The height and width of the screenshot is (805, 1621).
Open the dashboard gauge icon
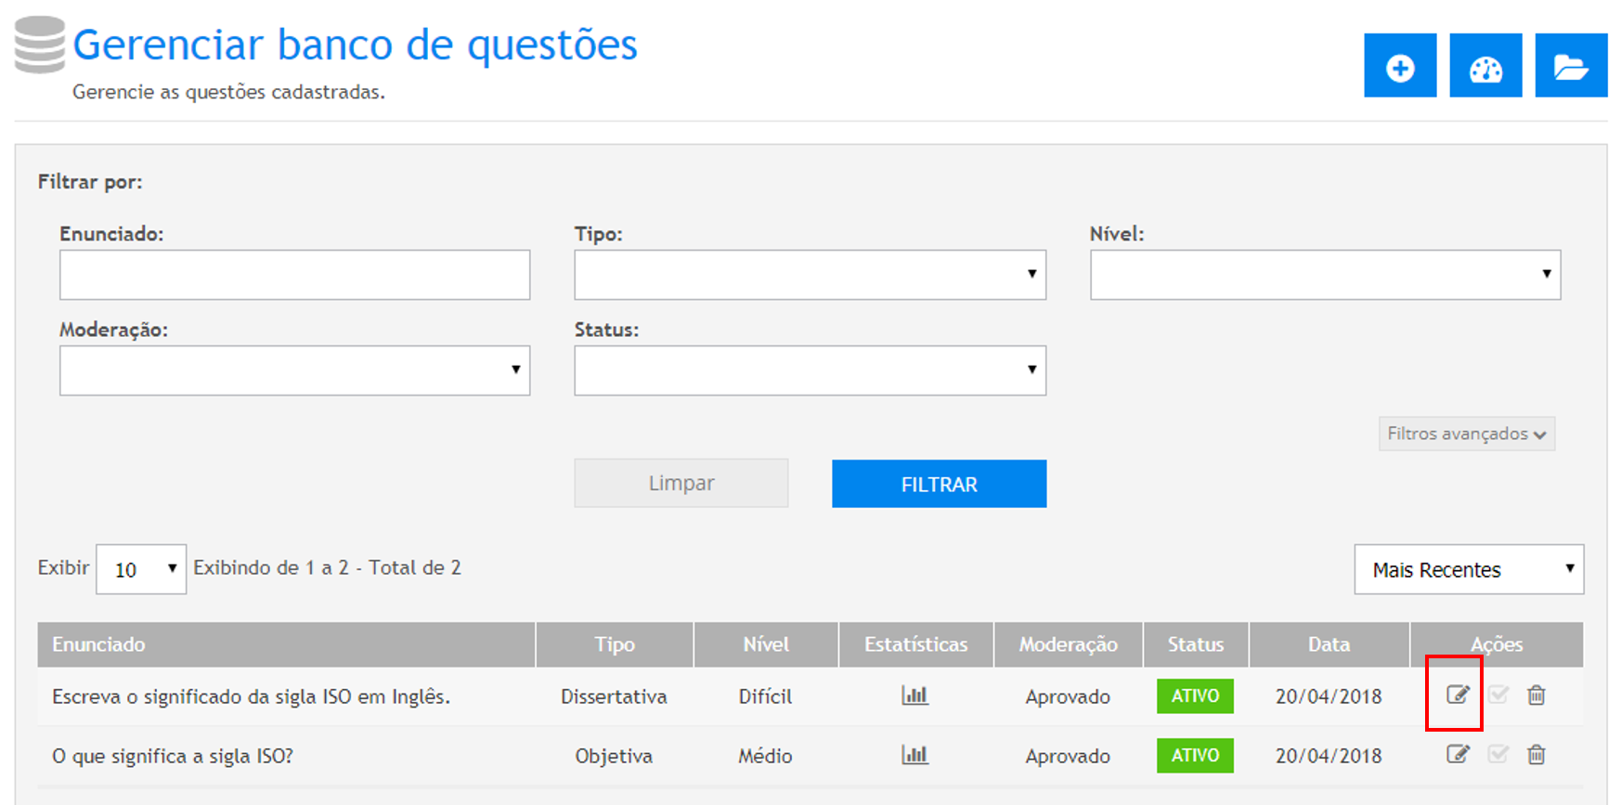coord(1485,66)
